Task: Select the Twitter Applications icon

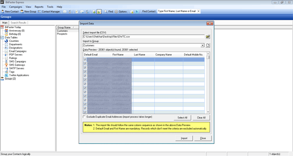Action: coord(6,75)
